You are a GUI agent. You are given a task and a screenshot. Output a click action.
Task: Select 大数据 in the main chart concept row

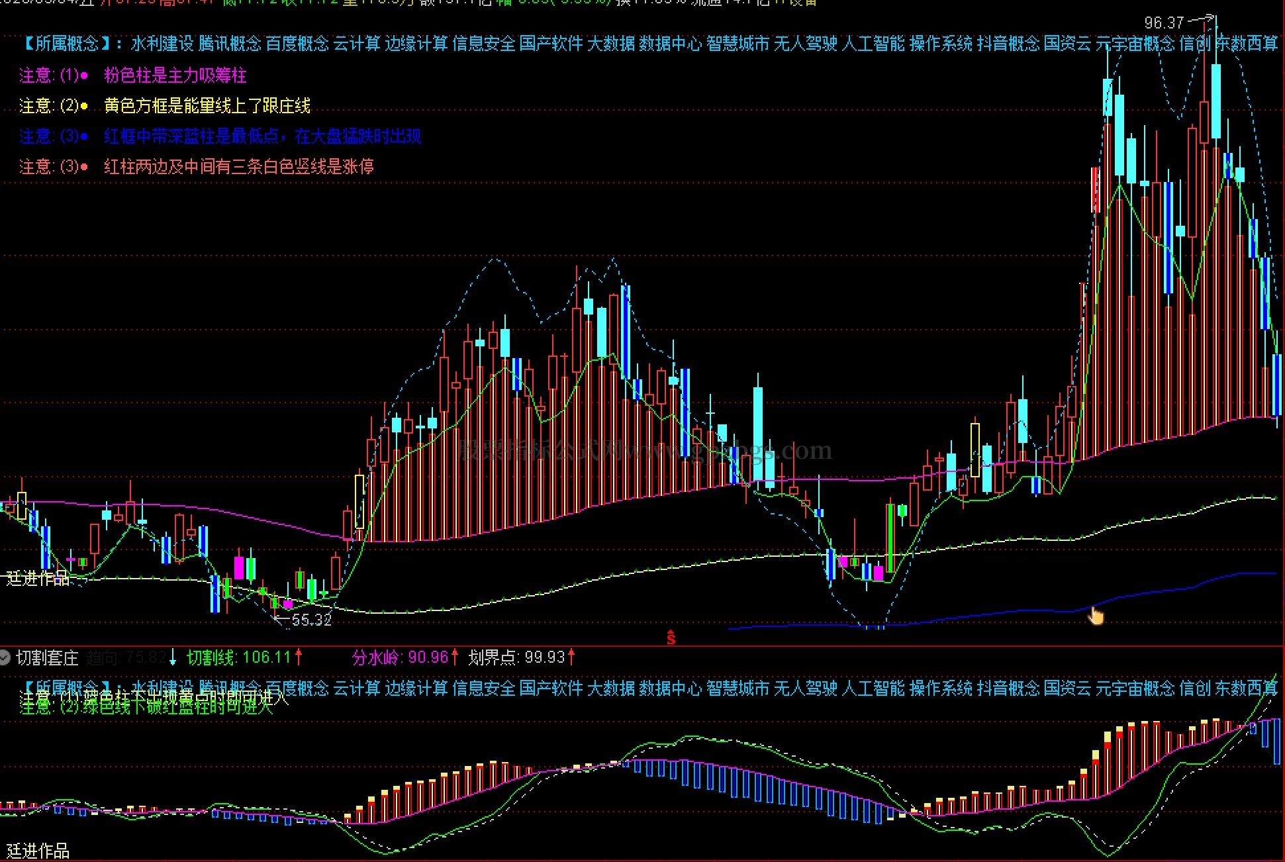coord(611,44)
